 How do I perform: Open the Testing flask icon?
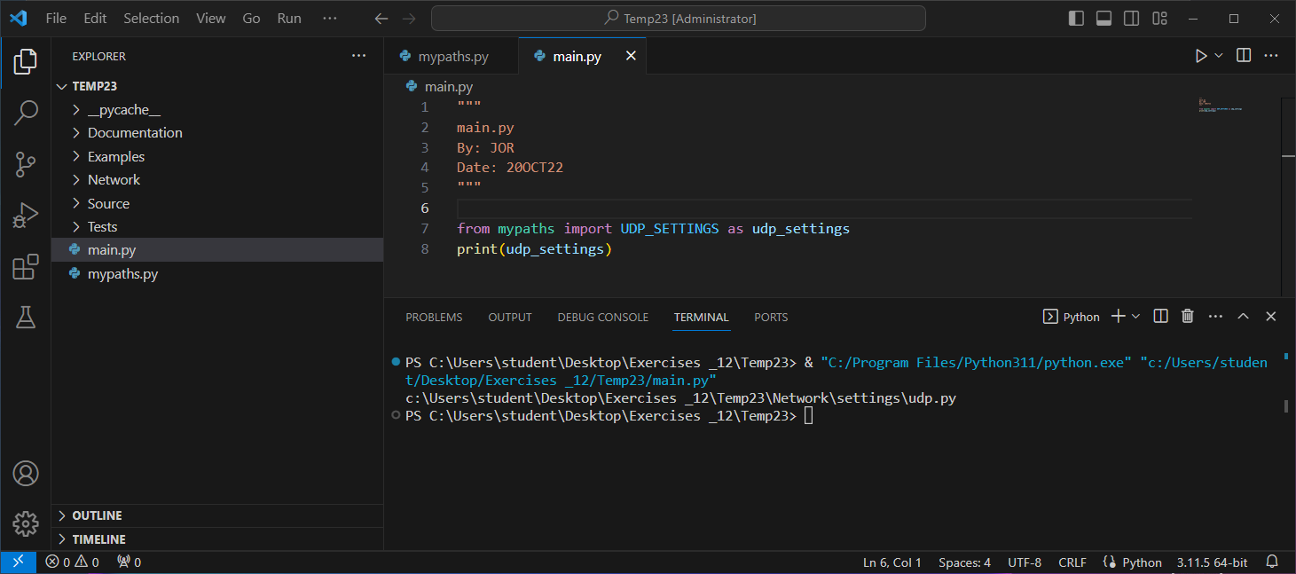pyautogui.click(x=26, y=318)
